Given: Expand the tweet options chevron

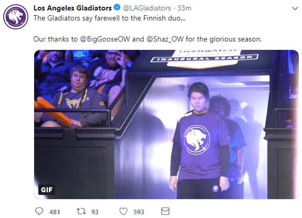Looking at the screenshot, I should click(295, 8).
